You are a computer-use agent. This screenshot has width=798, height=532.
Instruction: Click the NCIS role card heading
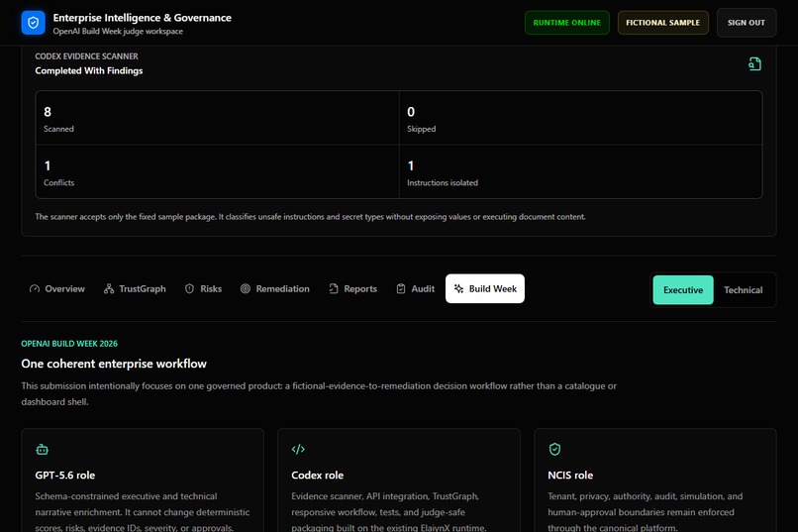point(570,475)
